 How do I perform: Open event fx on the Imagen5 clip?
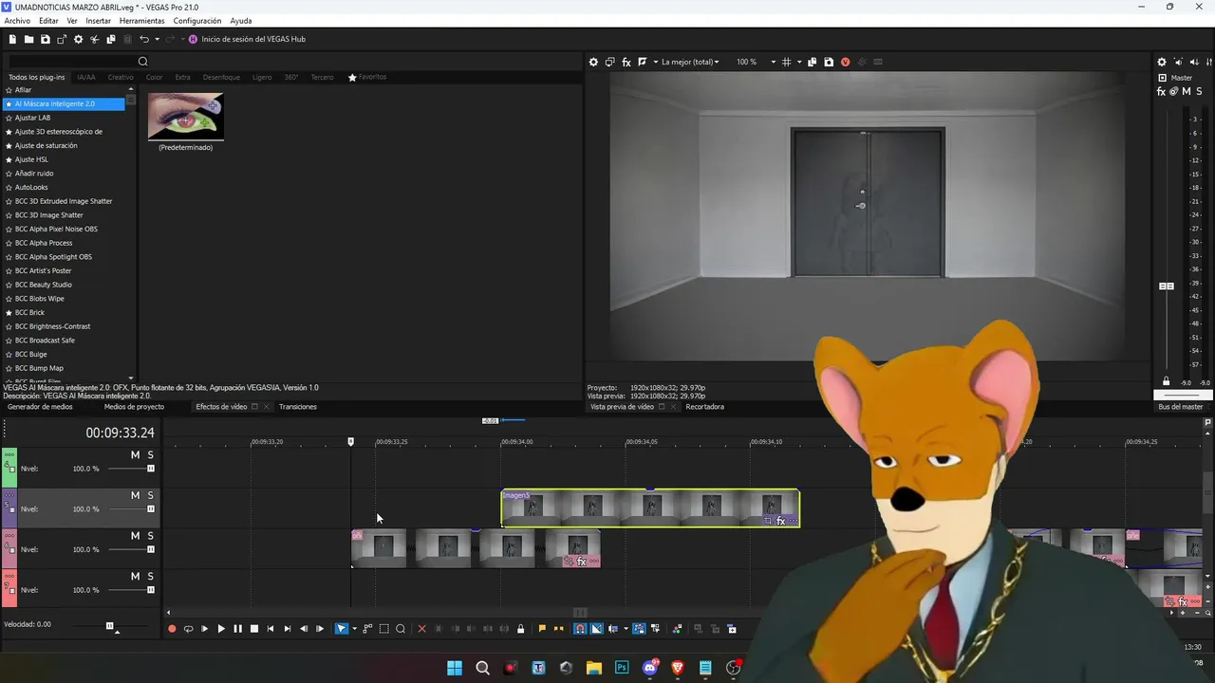click(x=781, y=521)
